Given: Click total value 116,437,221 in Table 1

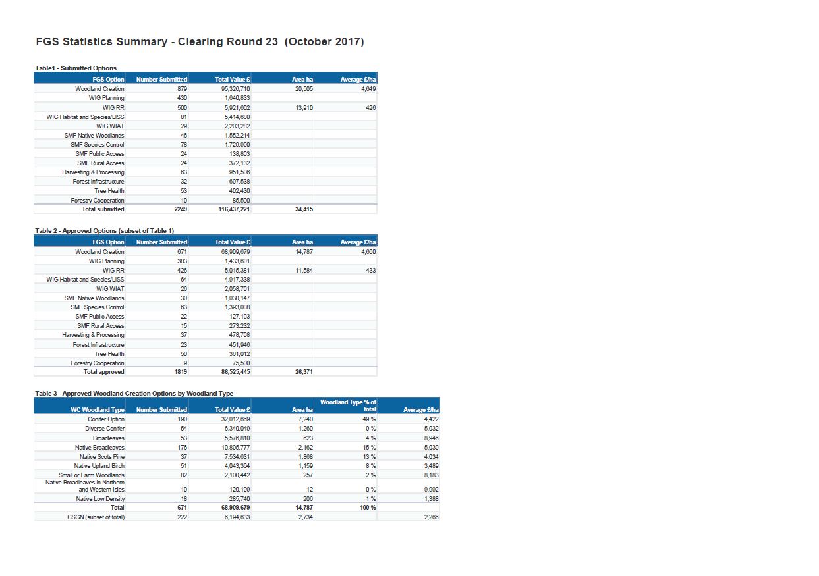Looking at the screenshot, I should click(x=233, y=209).
